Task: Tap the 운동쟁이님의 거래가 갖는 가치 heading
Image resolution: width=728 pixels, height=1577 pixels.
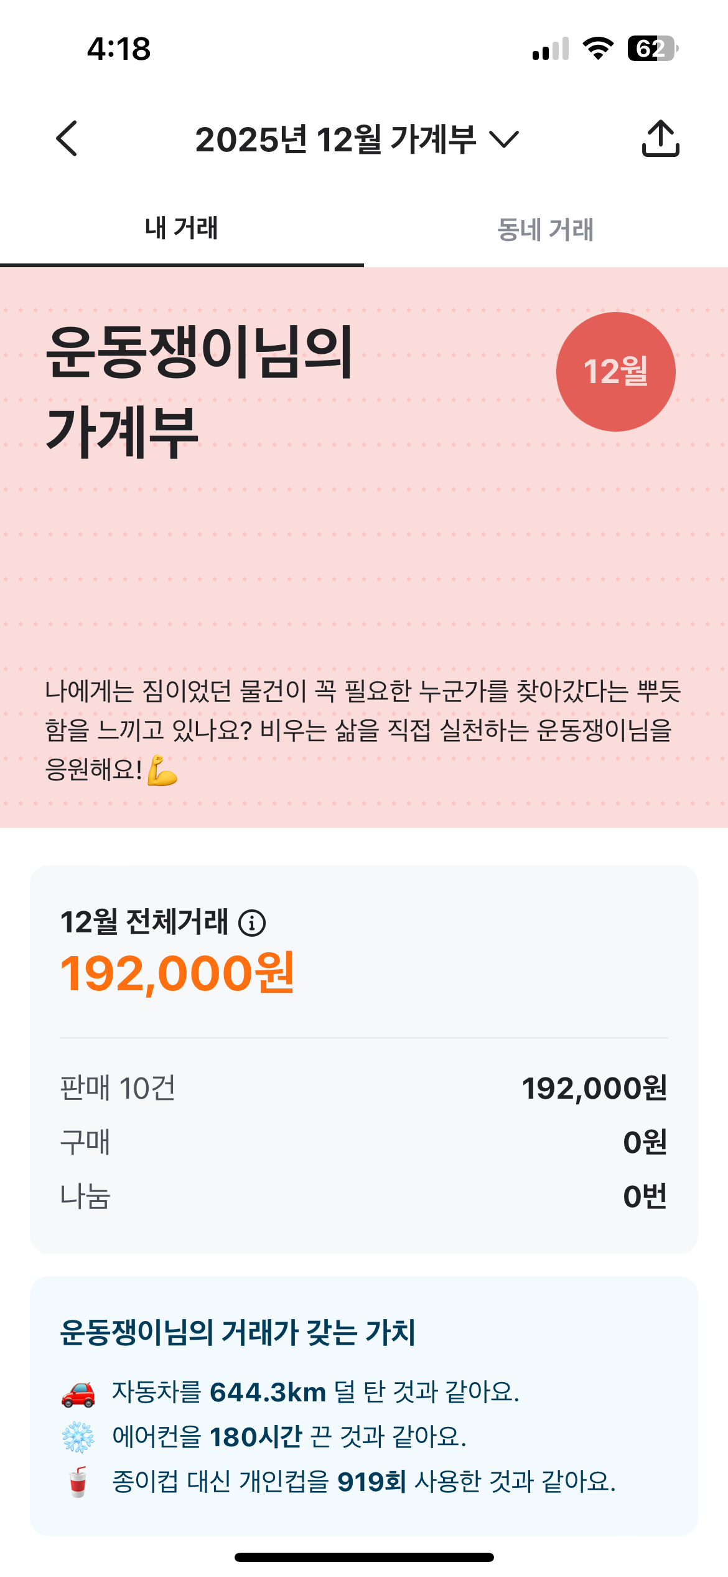Action: 238,1333
